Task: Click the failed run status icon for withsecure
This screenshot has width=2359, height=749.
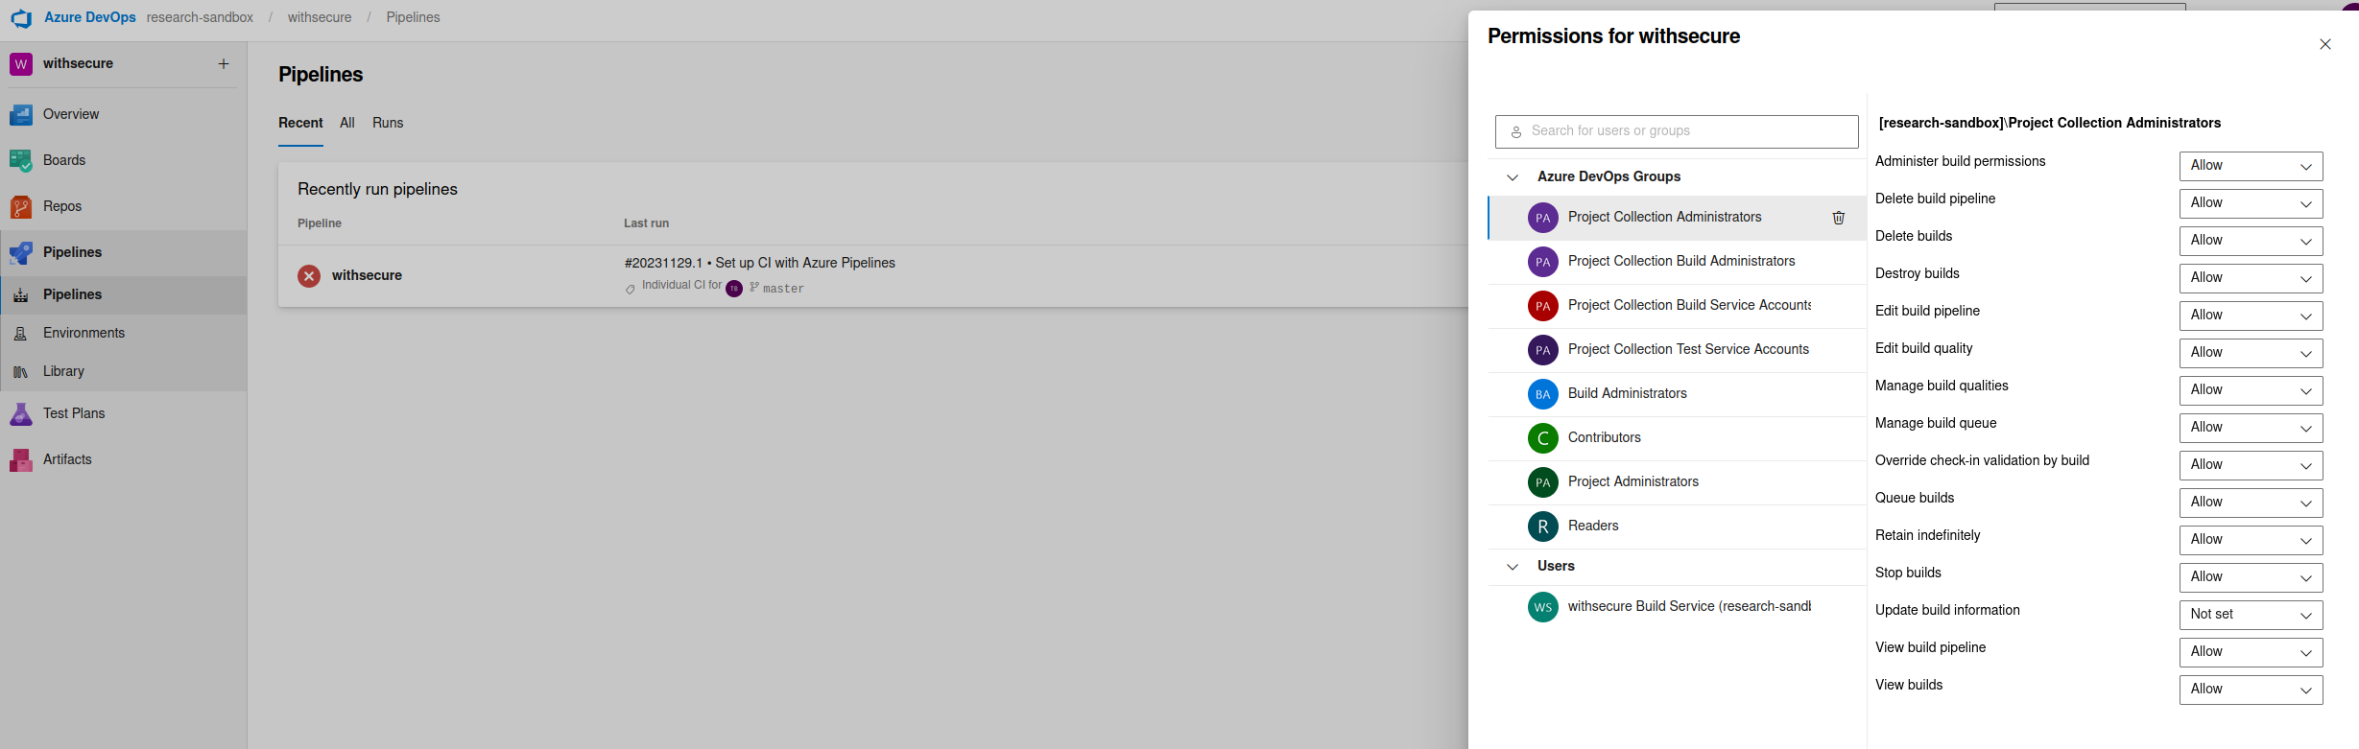Action: (x=309, y=276)
